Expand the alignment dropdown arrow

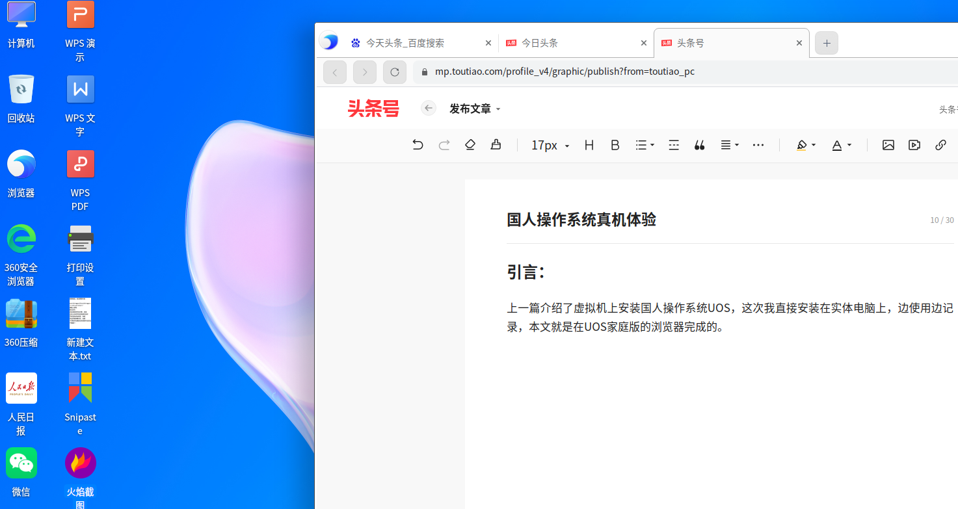pyautogui.click(x=737, y=146)
